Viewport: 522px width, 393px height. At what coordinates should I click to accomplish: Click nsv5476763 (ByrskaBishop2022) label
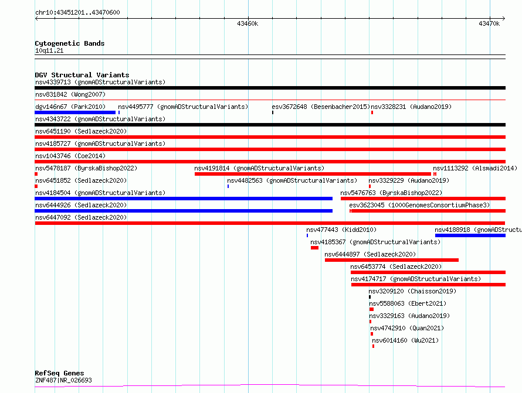[x=391, y=193]
